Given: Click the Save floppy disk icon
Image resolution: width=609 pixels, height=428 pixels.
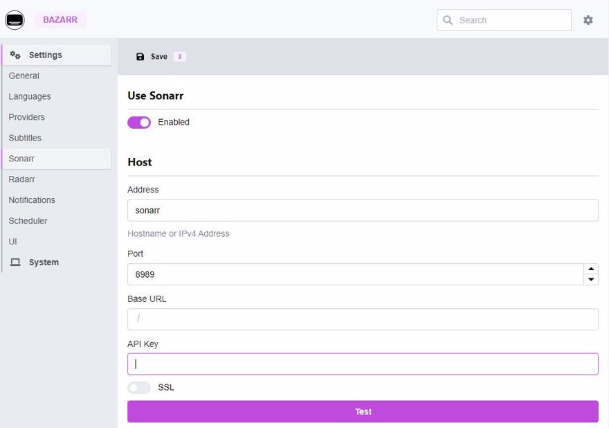Looking at the screenshot, I should pyautogui.click(x=140, y=57).
